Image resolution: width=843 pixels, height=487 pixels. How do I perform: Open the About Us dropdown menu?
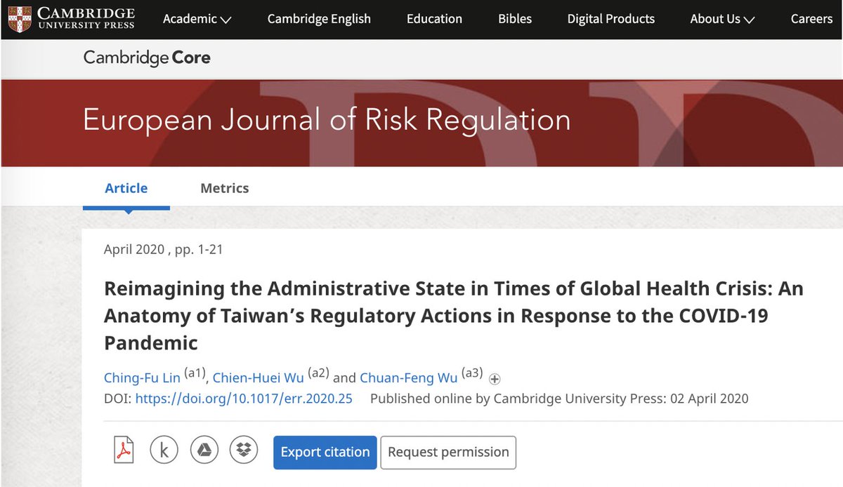point(721,19)
